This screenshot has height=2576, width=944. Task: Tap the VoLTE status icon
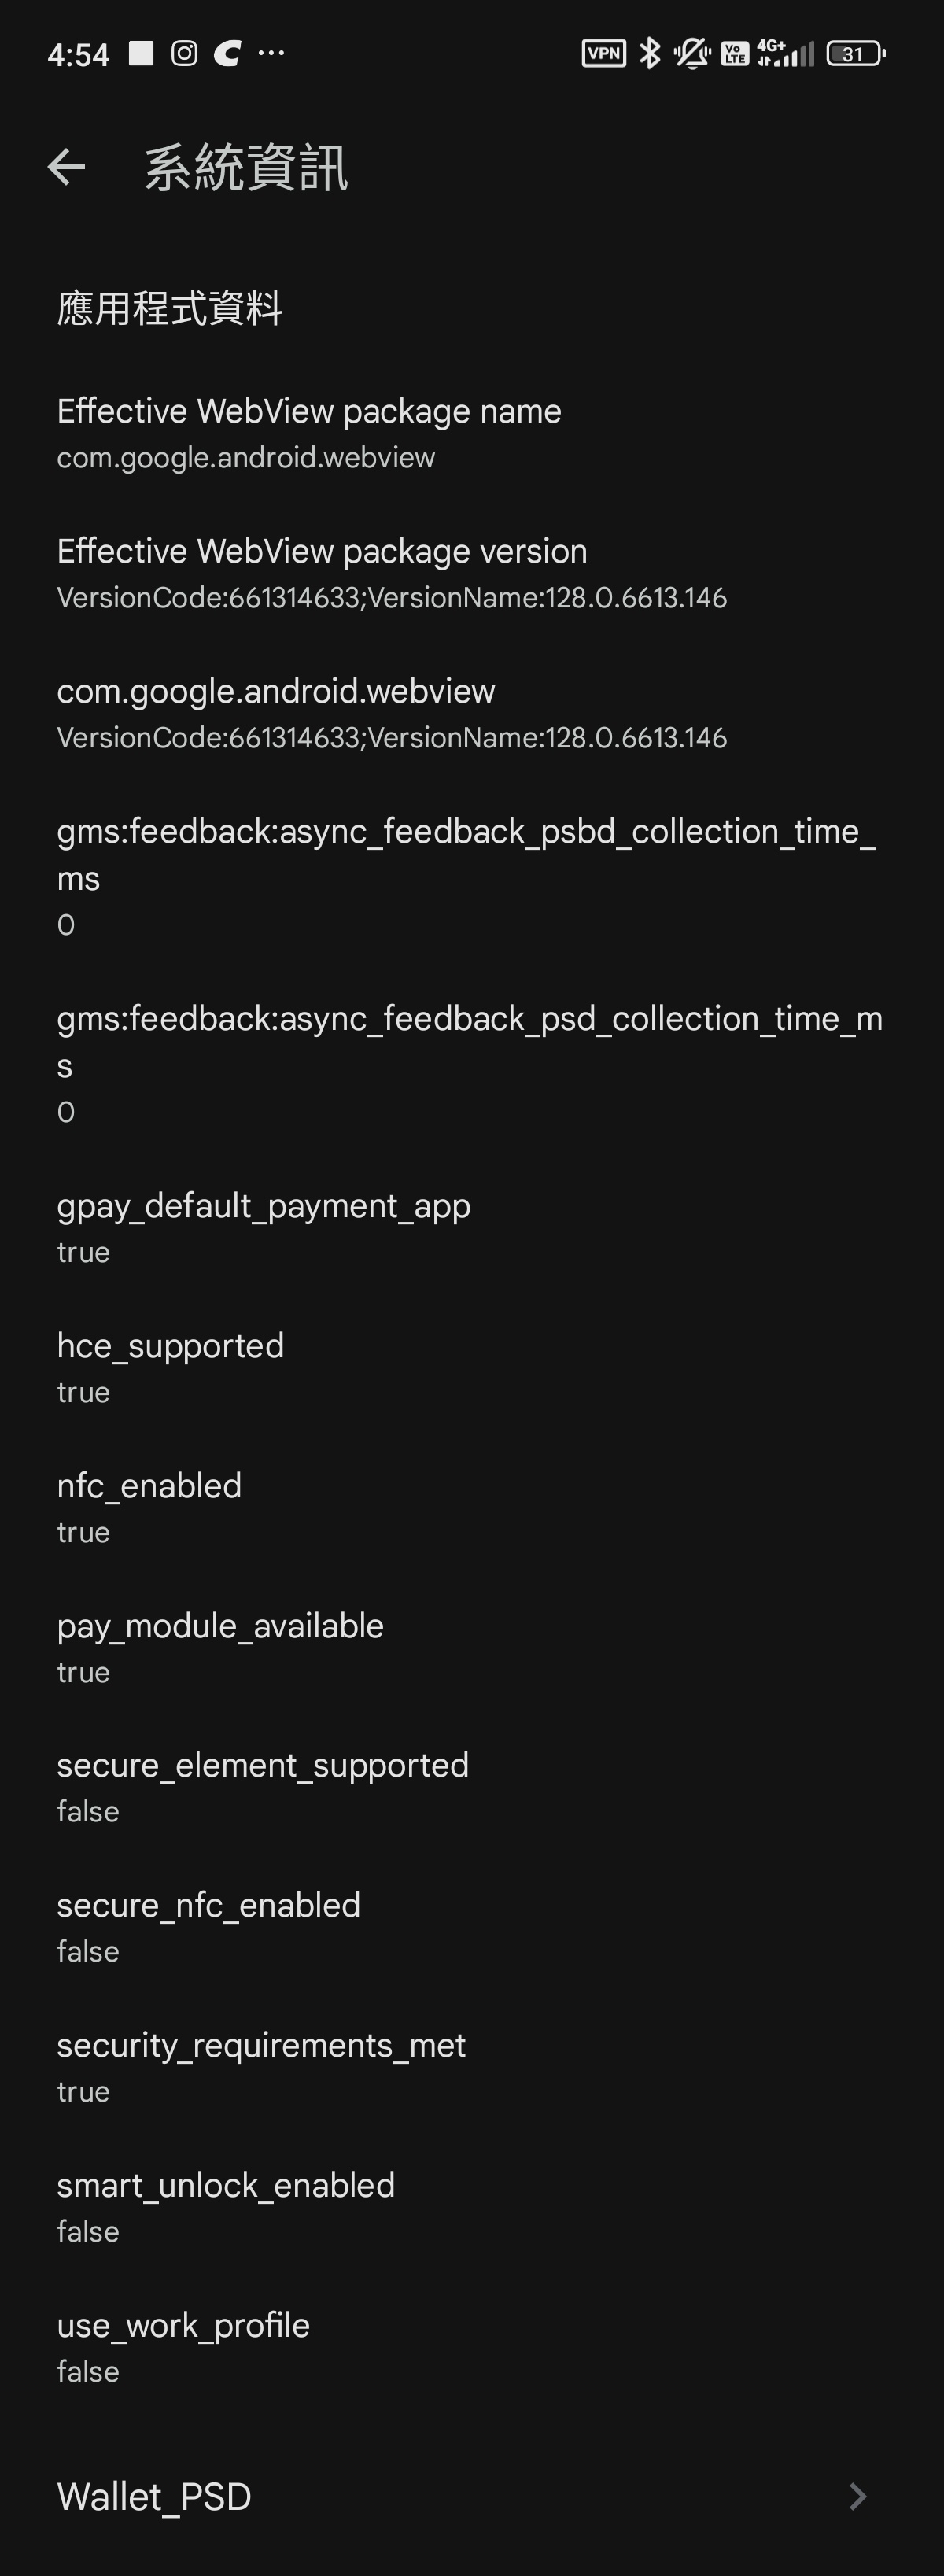(x=735, y=53)
